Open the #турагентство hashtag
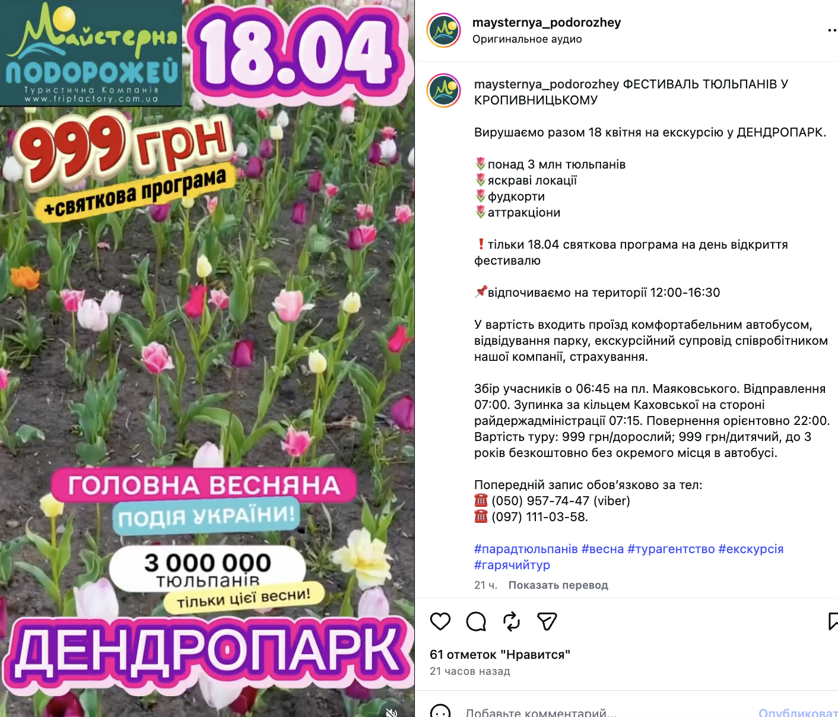 pyautogui.click(x=671, y=549)
